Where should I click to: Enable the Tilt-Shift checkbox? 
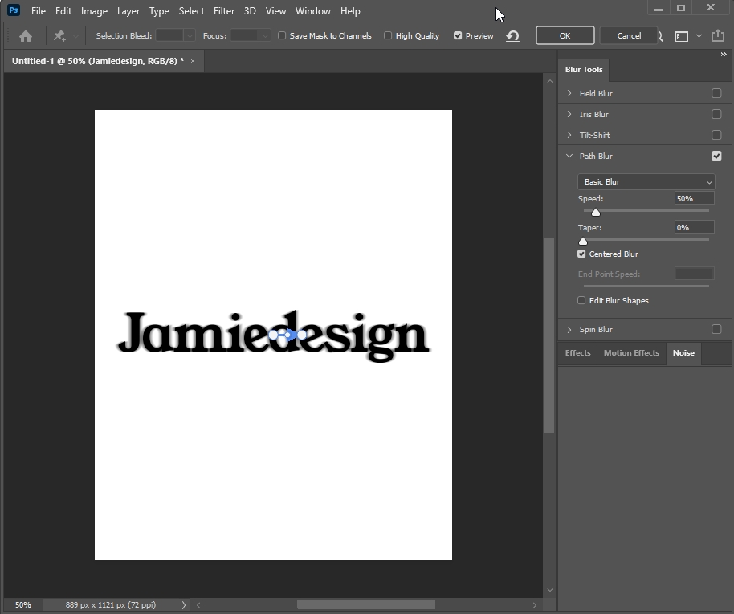[x=716, y=135]
